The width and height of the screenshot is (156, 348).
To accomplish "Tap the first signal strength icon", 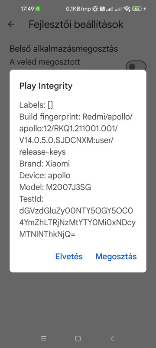I will click(x=109, y=9).
